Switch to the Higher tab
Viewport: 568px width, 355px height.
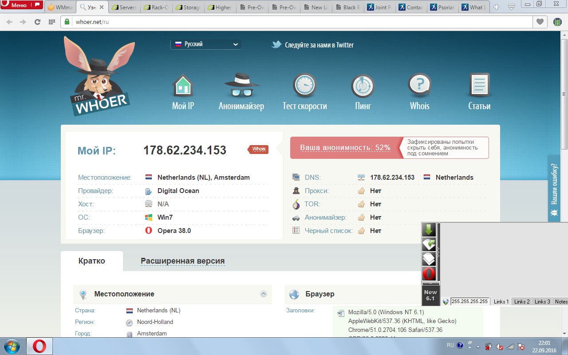click(x=220, y=8)
